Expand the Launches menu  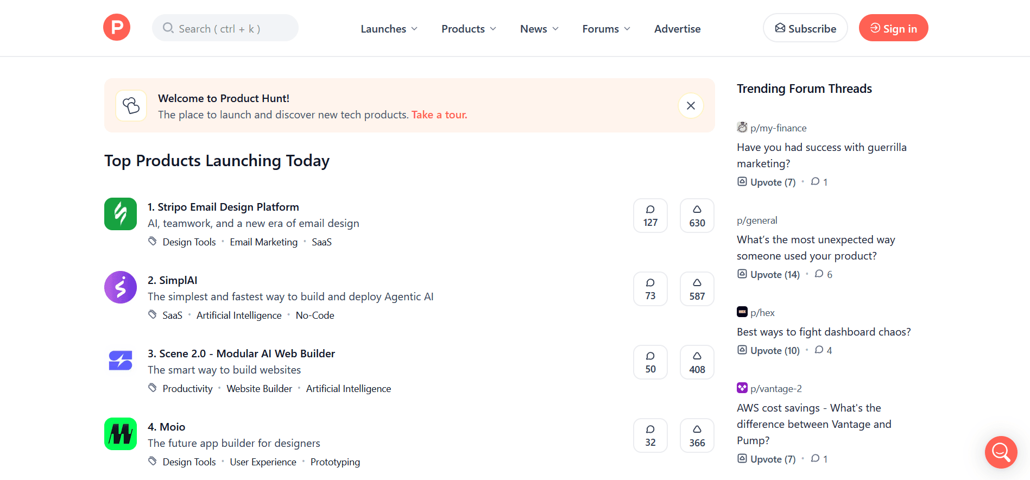tap(389, 29)
